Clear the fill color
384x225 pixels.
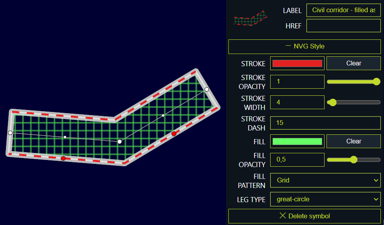click(x=353, y=141)
